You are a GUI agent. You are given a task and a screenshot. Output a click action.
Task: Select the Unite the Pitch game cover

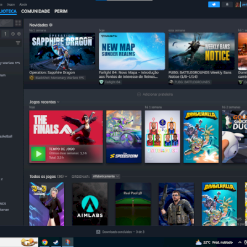coord(162,136)
